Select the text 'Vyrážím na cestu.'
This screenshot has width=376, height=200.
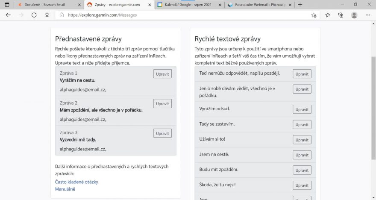point(77,80)
